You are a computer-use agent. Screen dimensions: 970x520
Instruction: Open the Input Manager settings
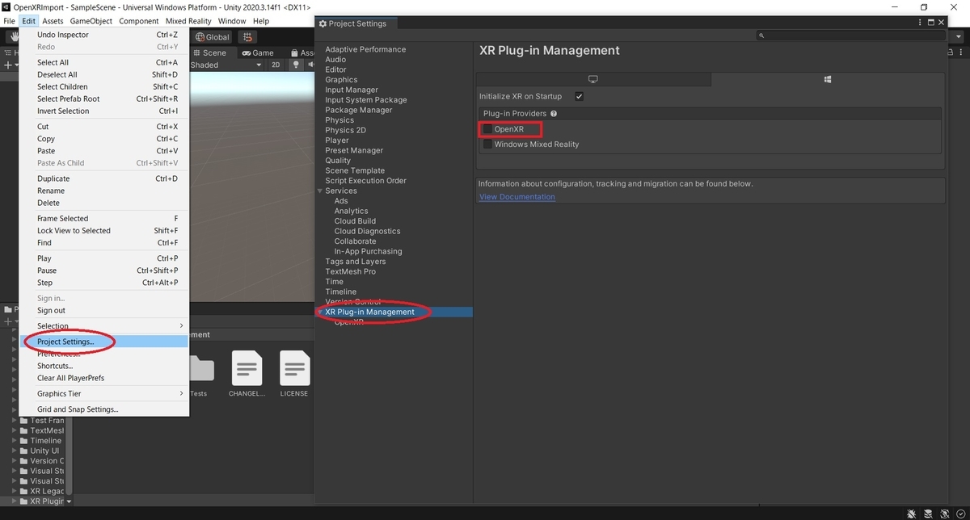pos(352,90)
